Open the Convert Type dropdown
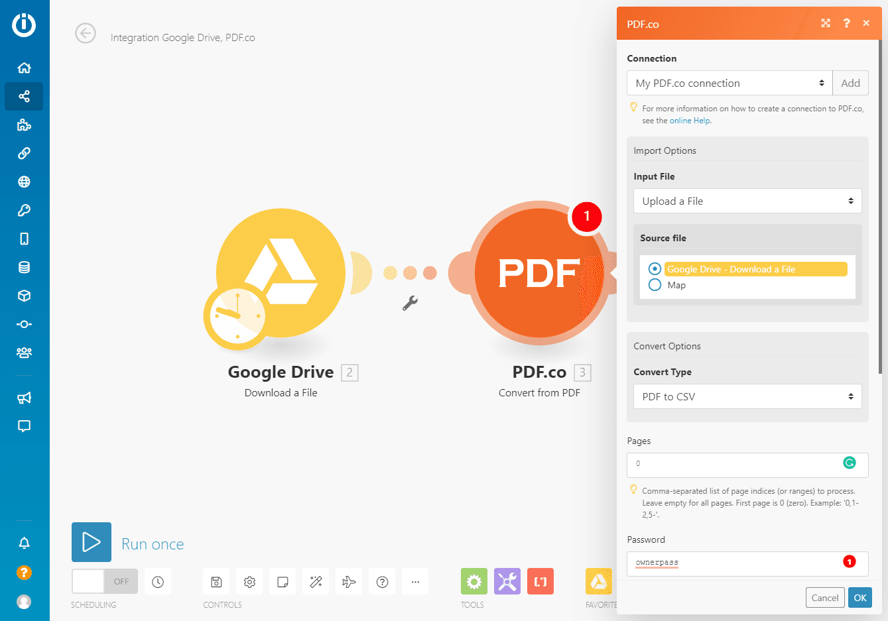Viewport: 888px width, 621px height. click(747, 396)
